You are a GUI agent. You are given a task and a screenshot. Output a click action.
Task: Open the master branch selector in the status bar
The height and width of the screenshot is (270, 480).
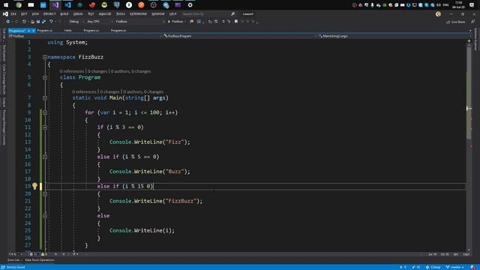point(455,267)
